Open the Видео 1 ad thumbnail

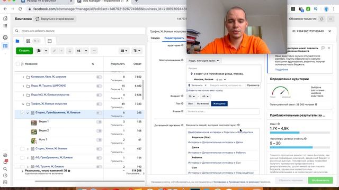[x=34, y=123]
